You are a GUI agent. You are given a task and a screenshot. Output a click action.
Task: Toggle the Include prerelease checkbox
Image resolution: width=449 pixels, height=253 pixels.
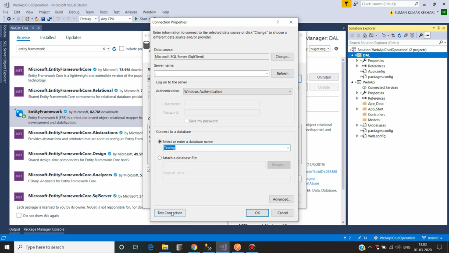click(122, 49)
